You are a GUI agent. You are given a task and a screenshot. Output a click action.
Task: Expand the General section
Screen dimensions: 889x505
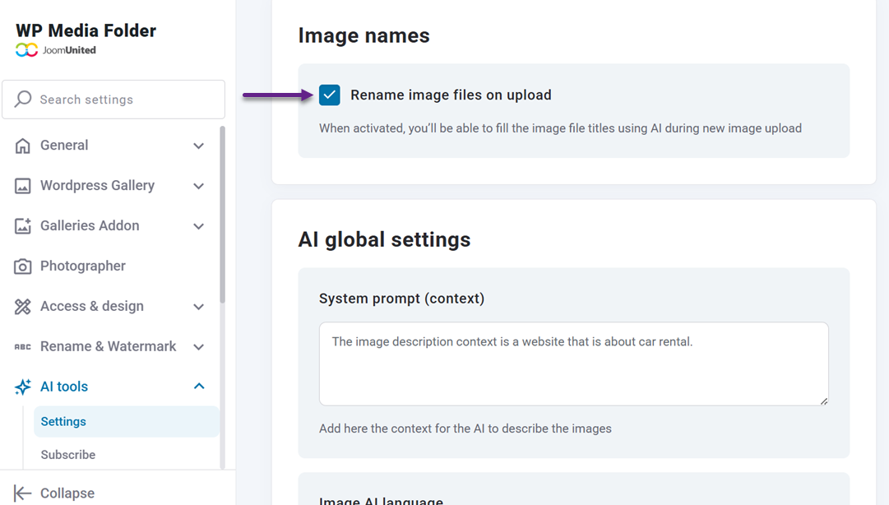[x=198, y=145]
